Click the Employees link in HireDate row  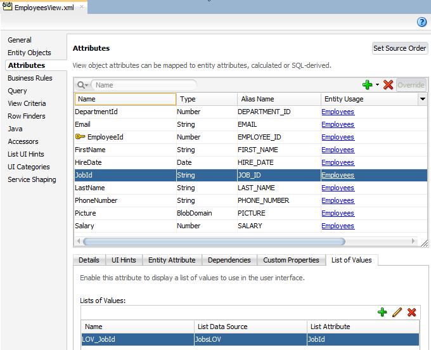[x=338, y=162]
